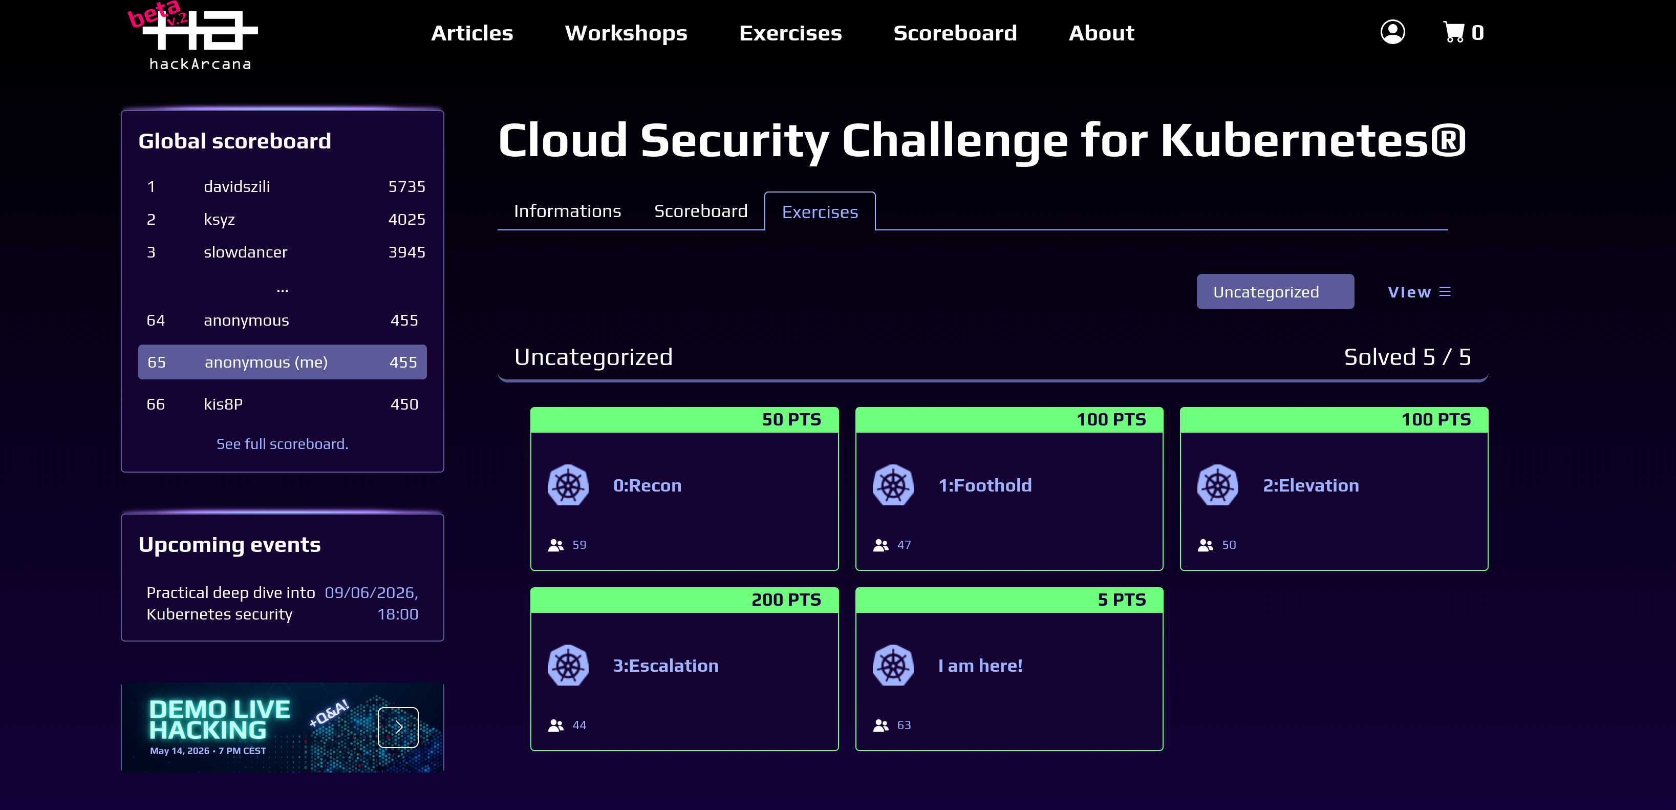Screen dimensions: 1676x810
Task: Open the 2:Elevation exercise title
Action: tap(1311, 485)
